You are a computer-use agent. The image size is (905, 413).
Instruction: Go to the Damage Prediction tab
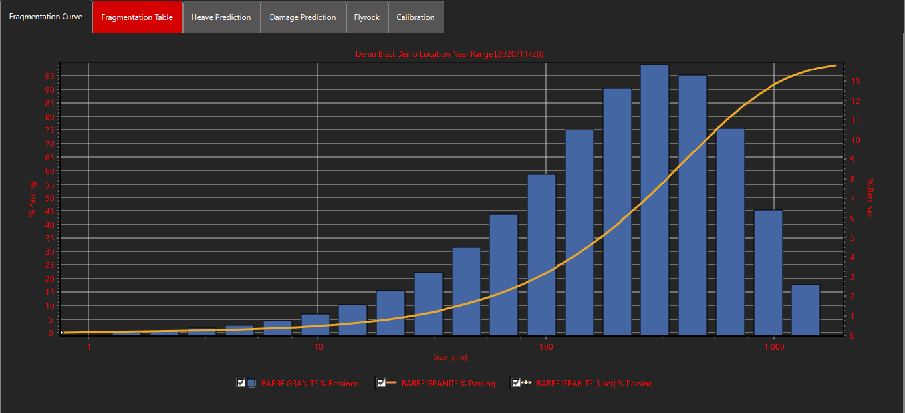pos(303,17)
